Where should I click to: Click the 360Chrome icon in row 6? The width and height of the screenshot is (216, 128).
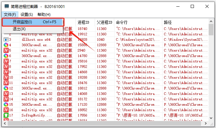pyautogui.click(x=6, y=56)
